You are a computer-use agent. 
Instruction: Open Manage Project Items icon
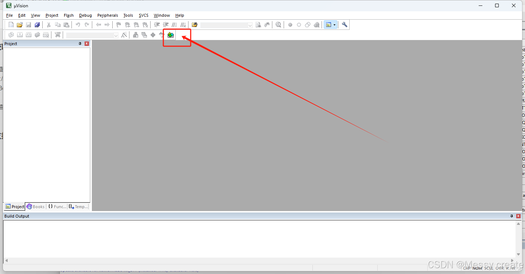coord(135,35)
